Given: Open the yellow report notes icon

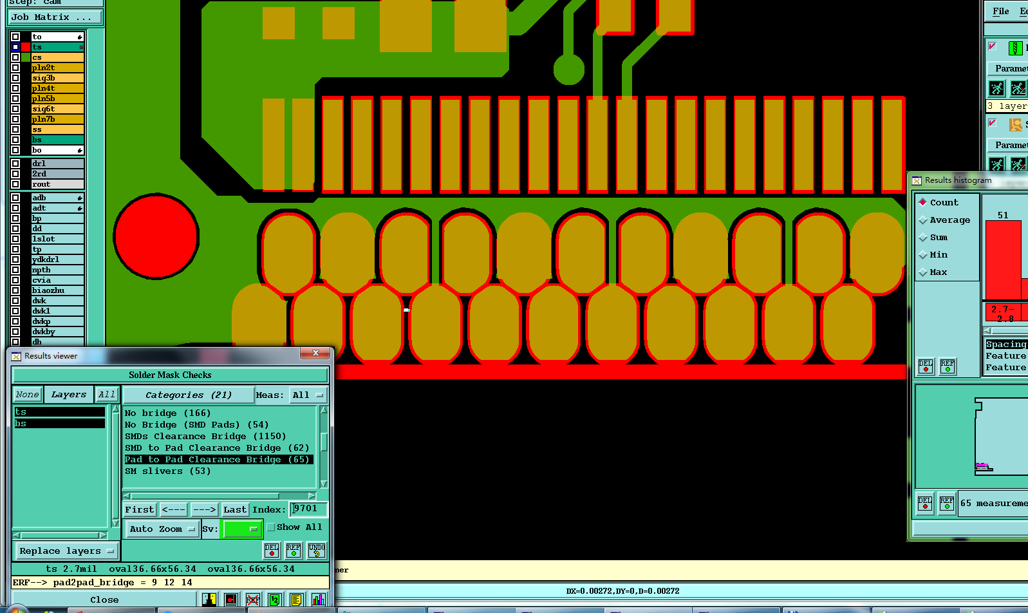Looking at the screenshot, I should (297, 599).
